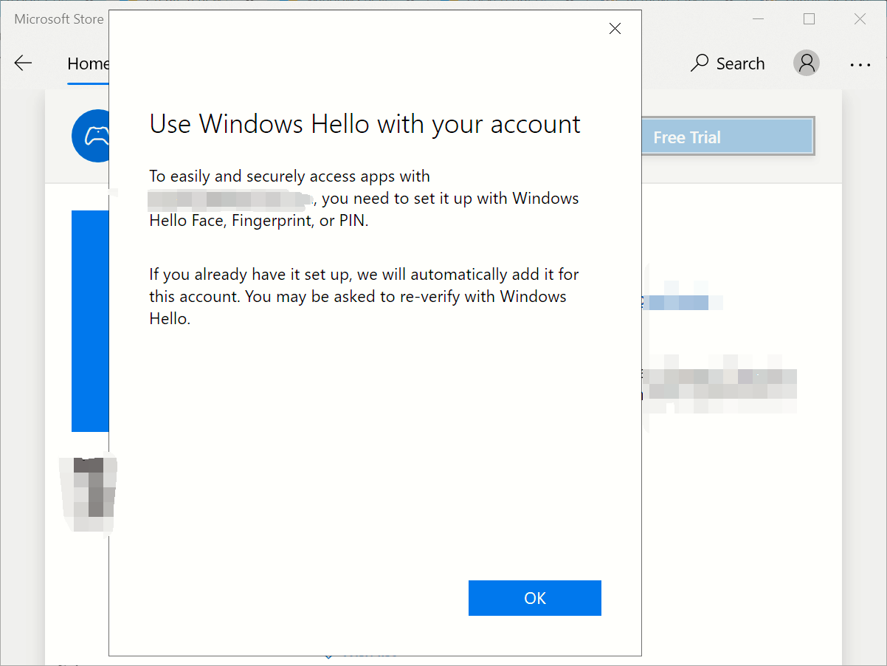Open Search in Microsoft Store
The height and width of the screenshot is (666, 887).
728,63
